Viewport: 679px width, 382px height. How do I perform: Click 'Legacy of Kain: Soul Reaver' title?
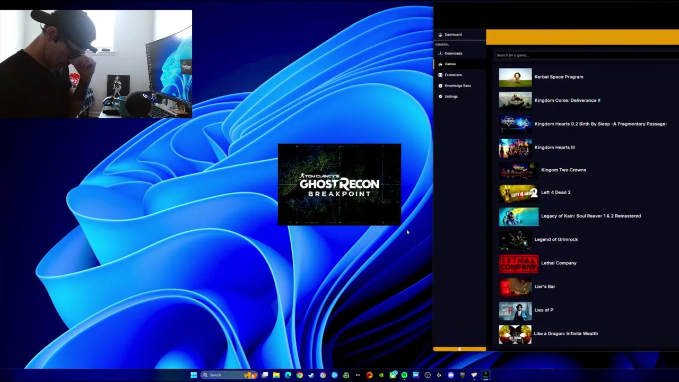591,216
